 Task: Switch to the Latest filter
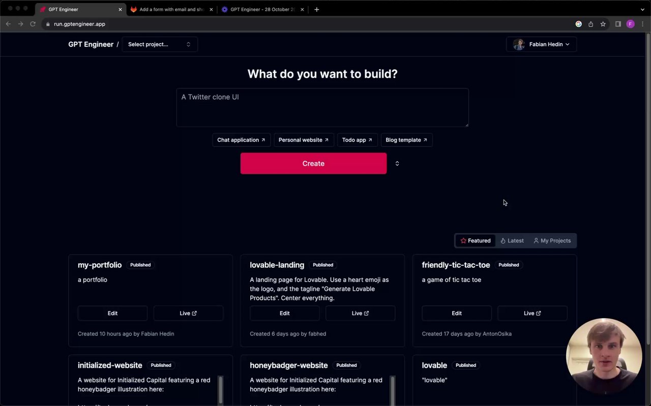pyautogui.click(x=512, y=241)
